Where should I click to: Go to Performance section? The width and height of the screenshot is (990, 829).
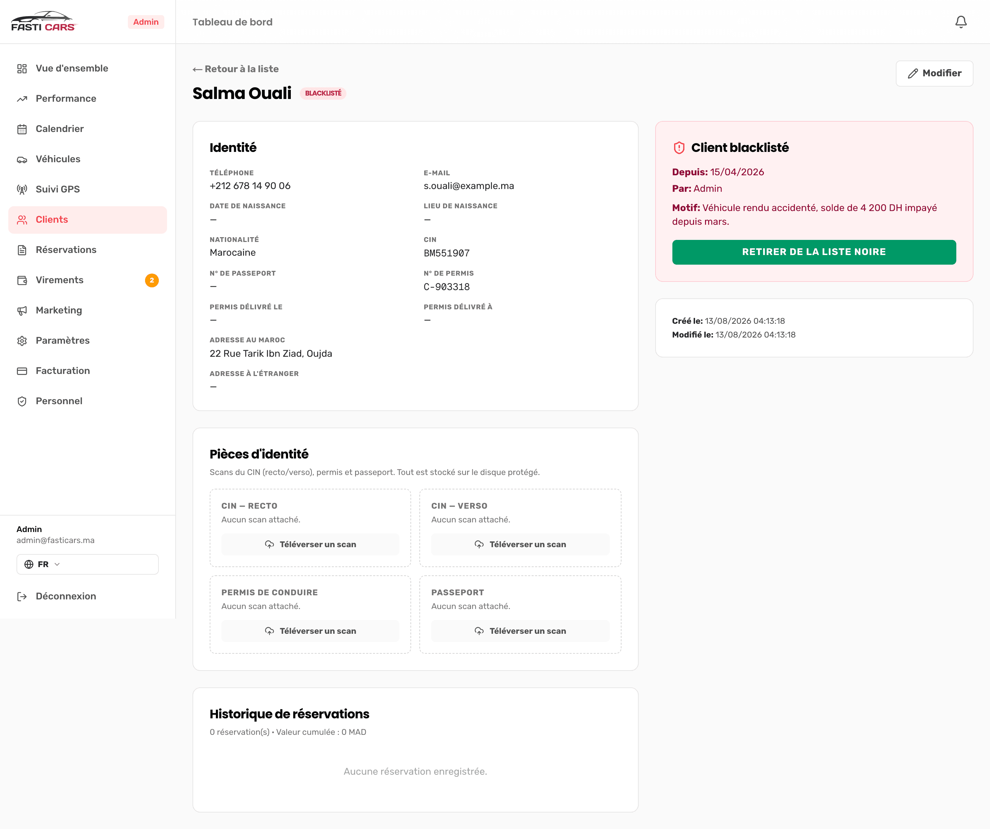(88, 99)
